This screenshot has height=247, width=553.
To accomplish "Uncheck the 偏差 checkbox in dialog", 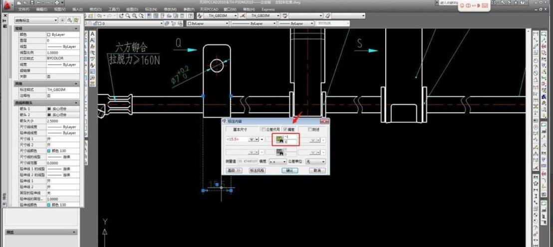I will click(x=285, y=129).
